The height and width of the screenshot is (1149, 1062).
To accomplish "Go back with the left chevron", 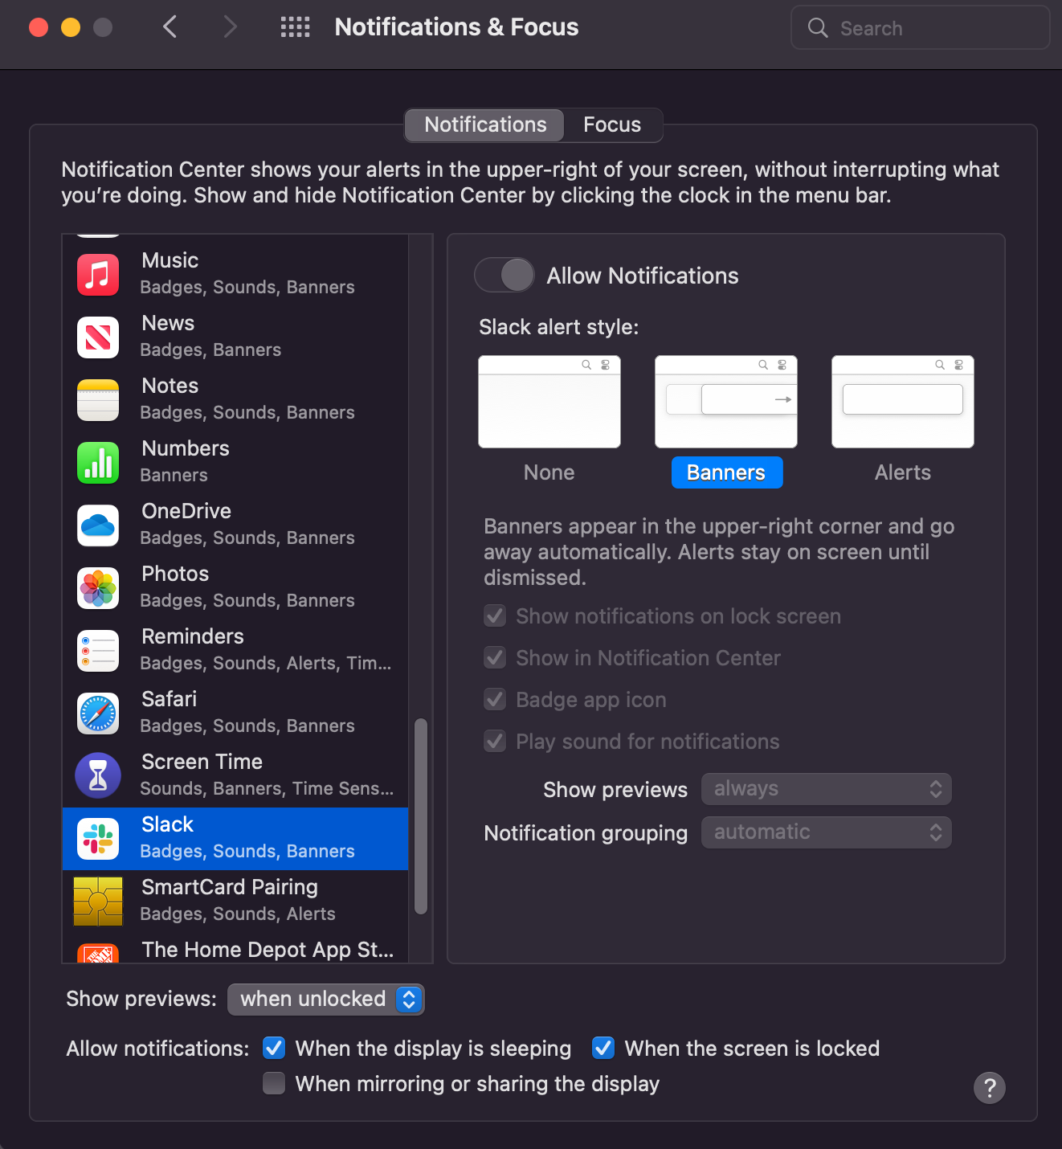I will point(170,27).
